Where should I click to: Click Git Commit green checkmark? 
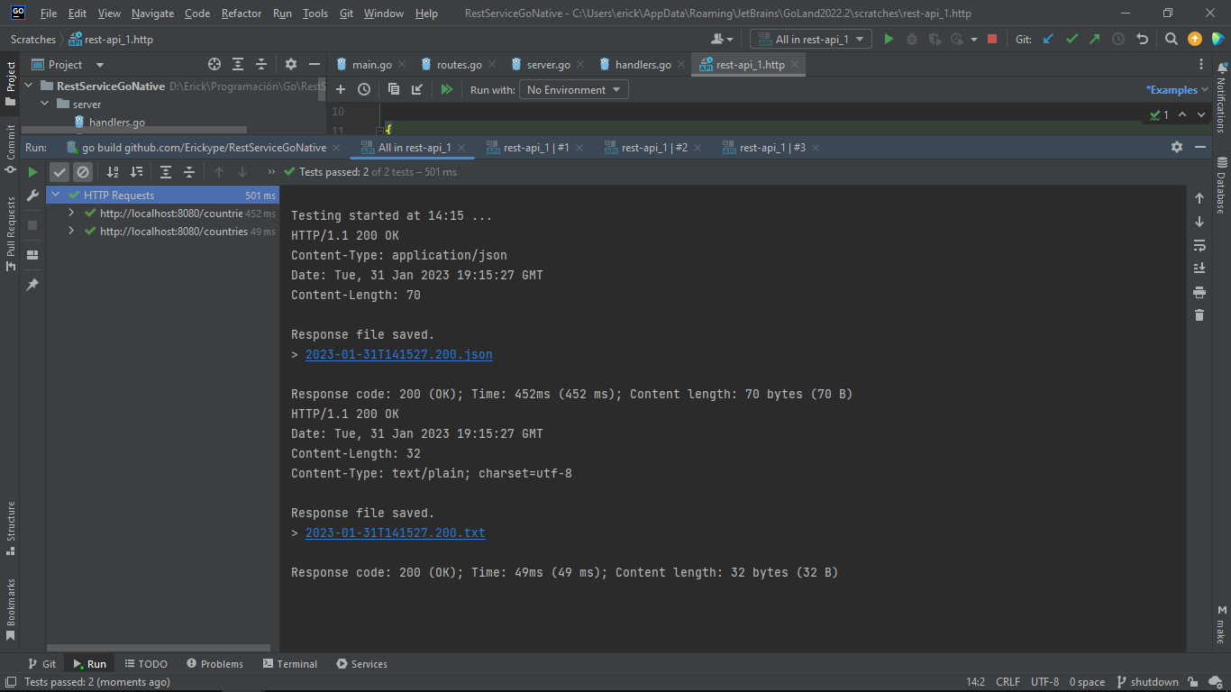[1071, 39]
